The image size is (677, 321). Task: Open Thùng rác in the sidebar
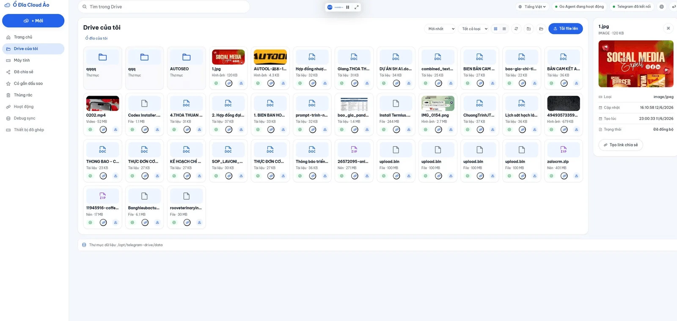[x=23, y=95]
